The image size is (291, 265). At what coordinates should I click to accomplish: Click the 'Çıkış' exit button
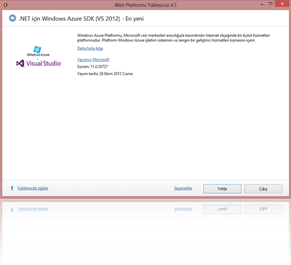click(x=263, y=189)
